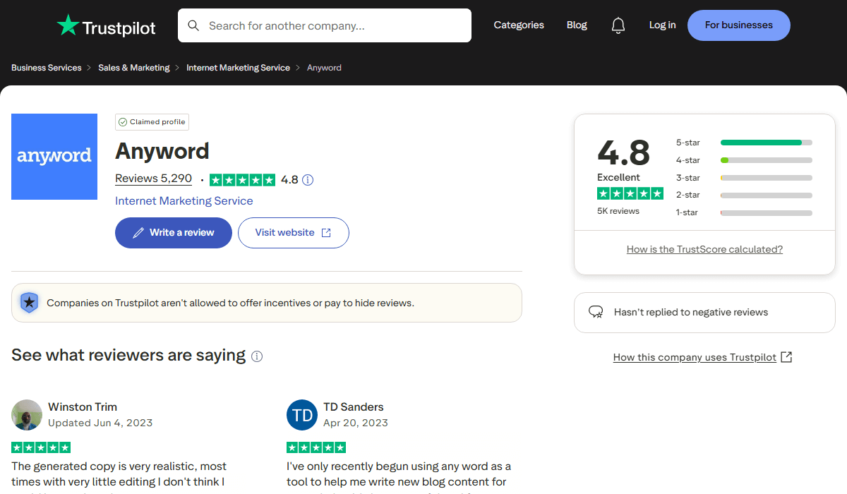Open How is the TrustScore calculated link
The height and width of the screenshot is (494, 847).
click(704, 248)
